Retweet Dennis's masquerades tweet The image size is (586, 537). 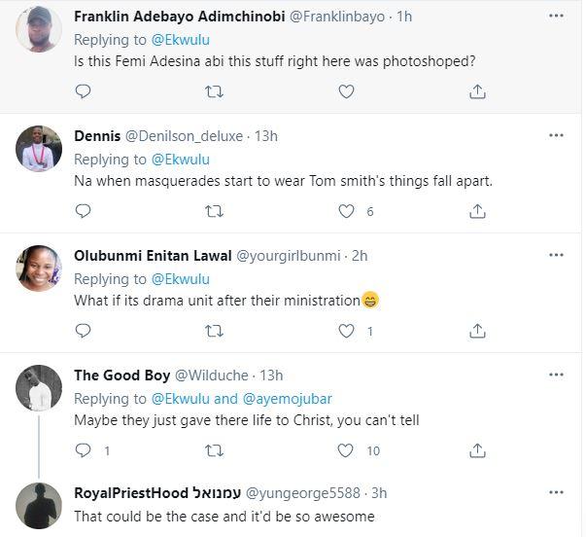215,211
